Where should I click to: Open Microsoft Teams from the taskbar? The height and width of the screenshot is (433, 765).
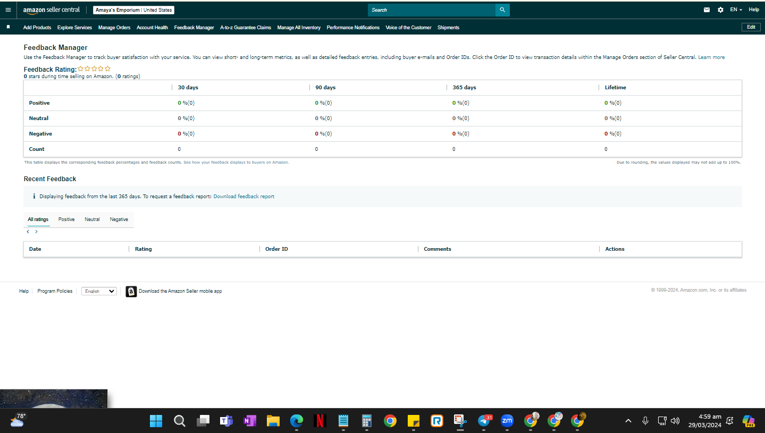click(x=226, y=421)
